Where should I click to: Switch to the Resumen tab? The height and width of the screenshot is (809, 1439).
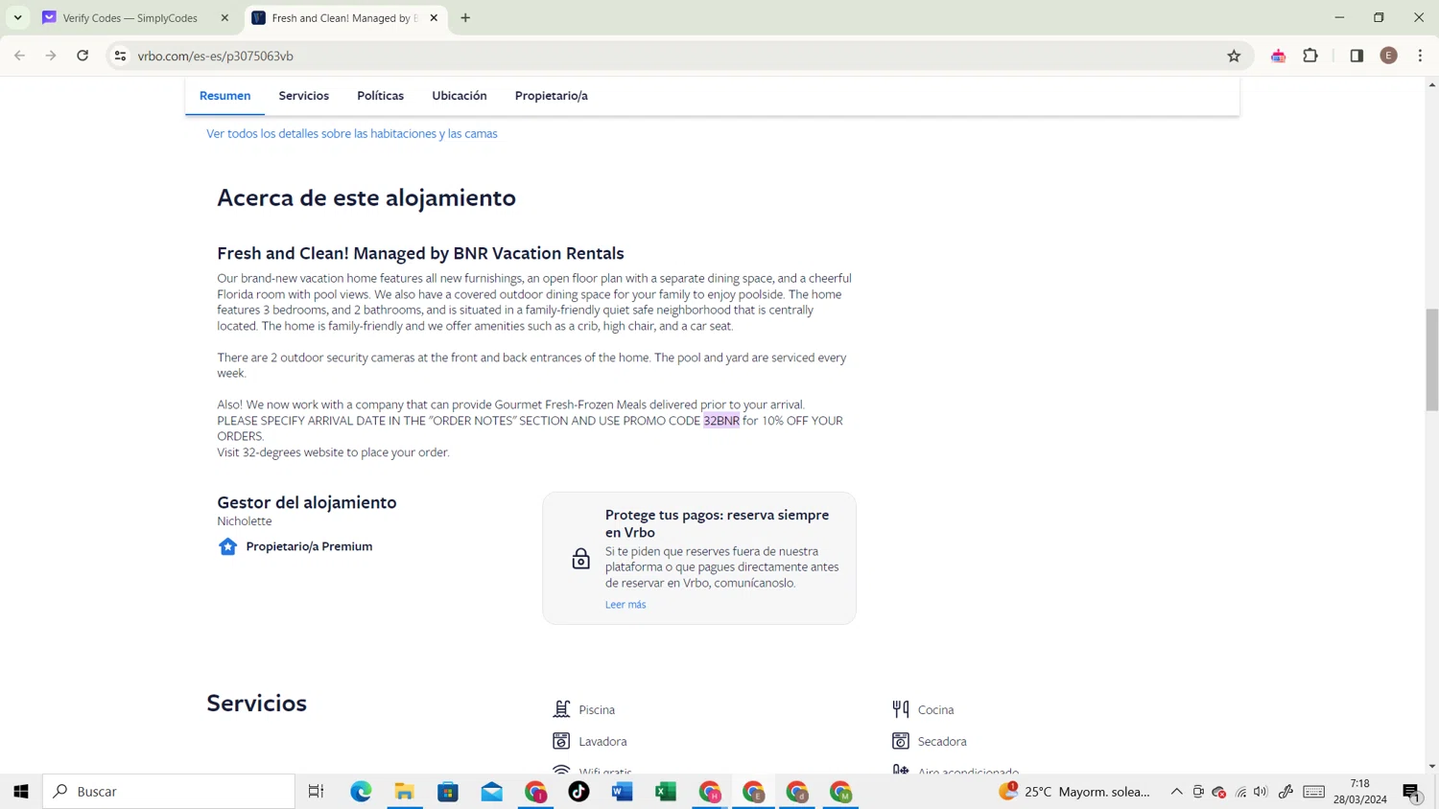224,96
